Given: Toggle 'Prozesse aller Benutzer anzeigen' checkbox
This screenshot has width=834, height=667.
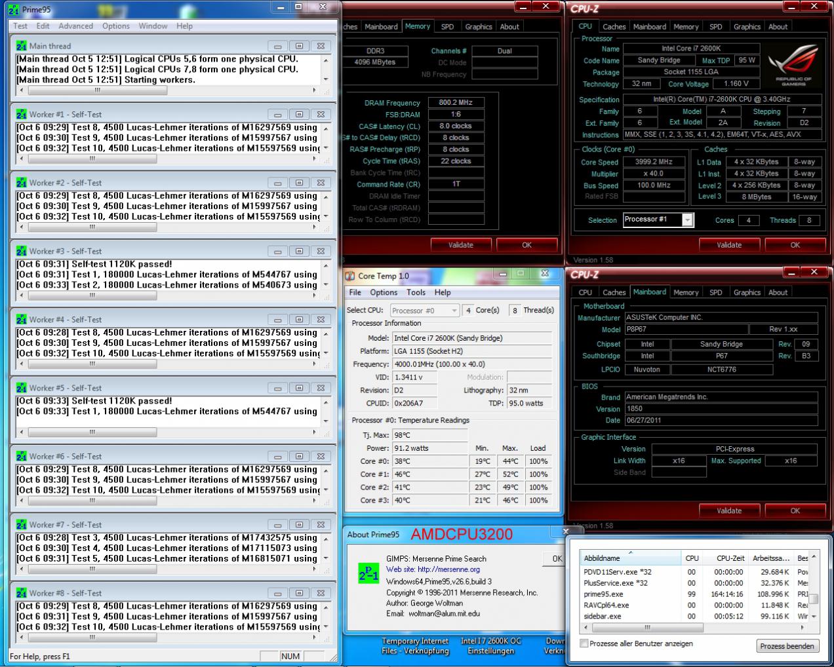Looking at the screenshot, I should 584,643.
